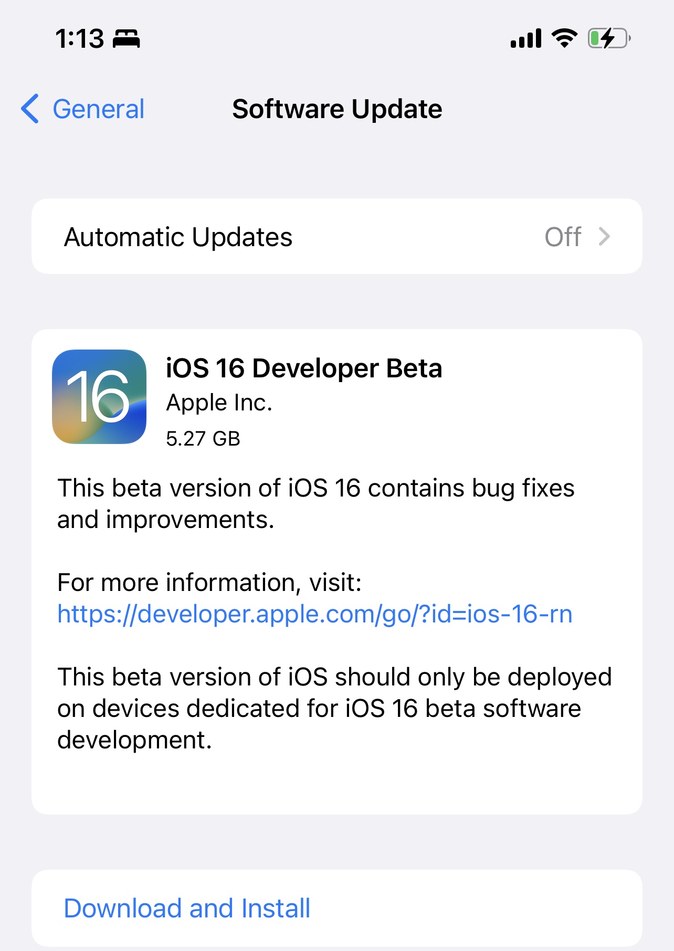Screen dimensions: 674x951
Task: Tap the cellular signal bars icon
Action: (x=526, y=39)
